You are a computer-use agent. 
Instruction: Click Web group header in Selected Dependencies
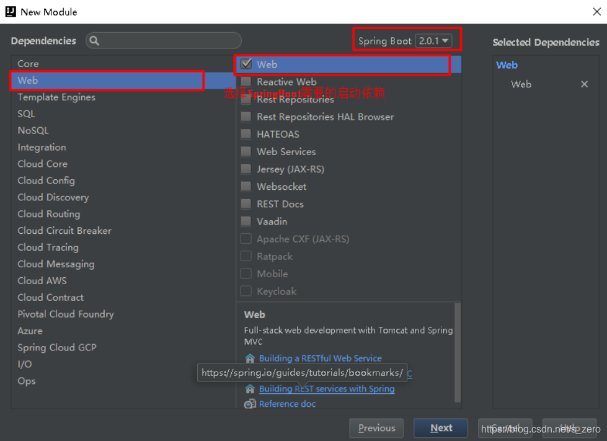(x=507, y=65)
